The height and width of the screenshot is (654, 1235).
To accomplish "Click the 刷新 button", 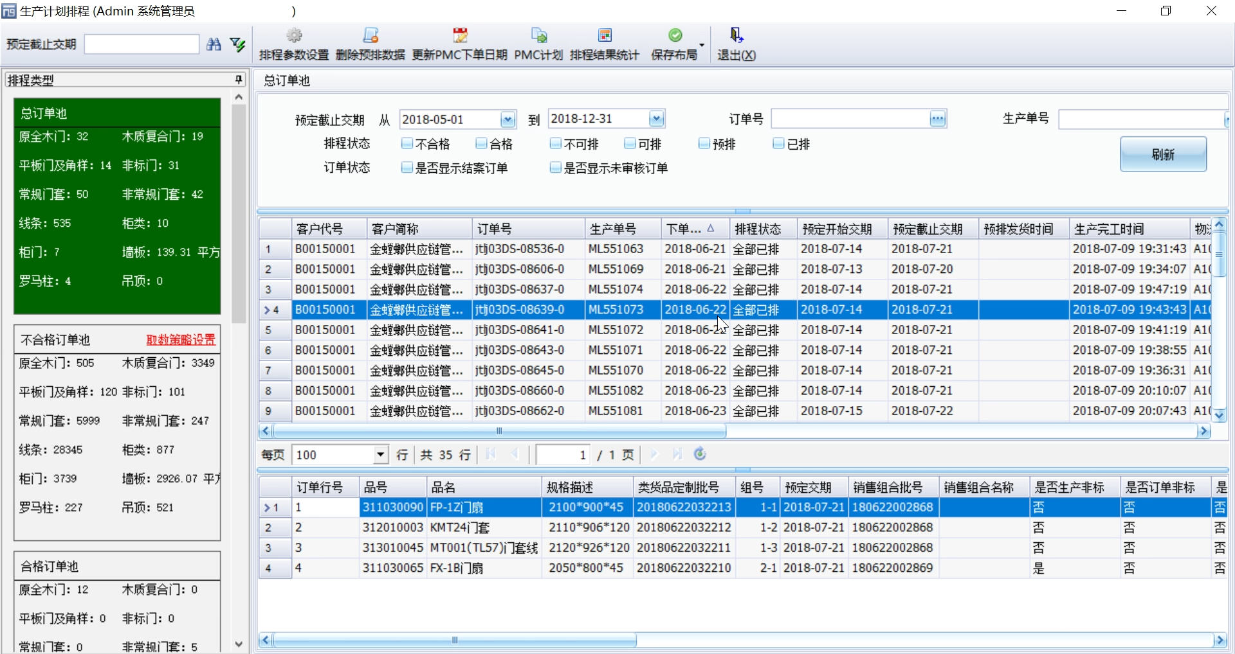I will pyautogui.click(x=1163, y=154).
